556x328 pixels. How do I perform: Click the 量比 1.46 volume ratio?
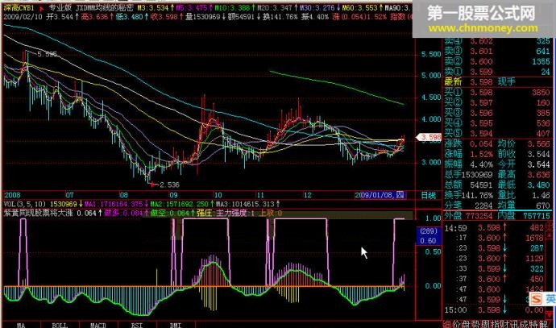(x=525, y=195)
